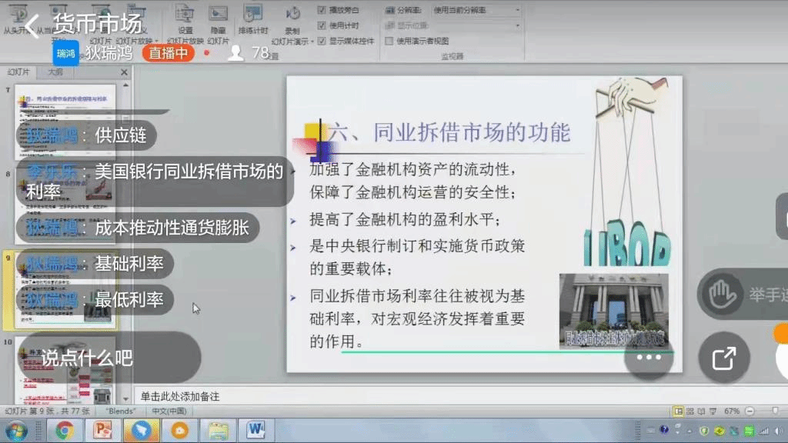The image size is (788, 443).
Task: Click the bank building photo on slide
Action: 613,311
